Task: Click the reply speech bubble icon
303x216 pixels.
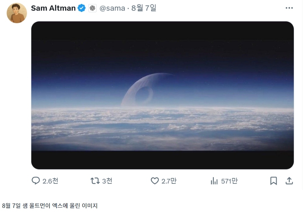Action: click(x=36, y=181)
